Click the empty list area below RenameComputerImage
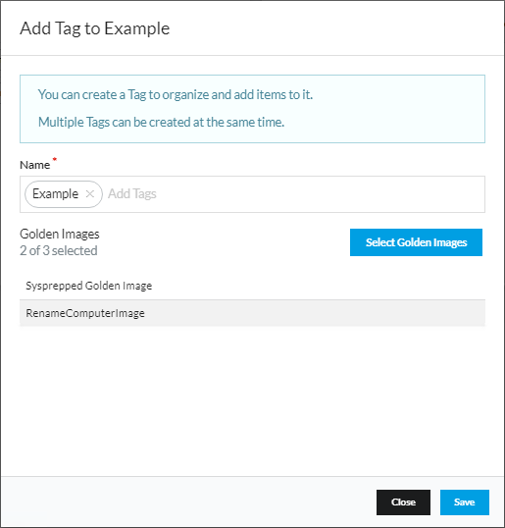The image size is (505, 528). 252,400
